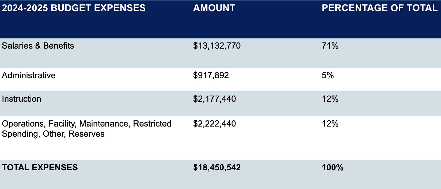Screen dimensions: 441x189
Task: Select the $917,892 amount cell
Action: click(x=211, y=76)
